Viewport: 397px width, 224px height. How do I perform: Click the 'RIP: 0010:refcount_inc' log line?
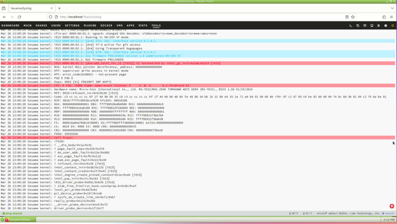198,93
